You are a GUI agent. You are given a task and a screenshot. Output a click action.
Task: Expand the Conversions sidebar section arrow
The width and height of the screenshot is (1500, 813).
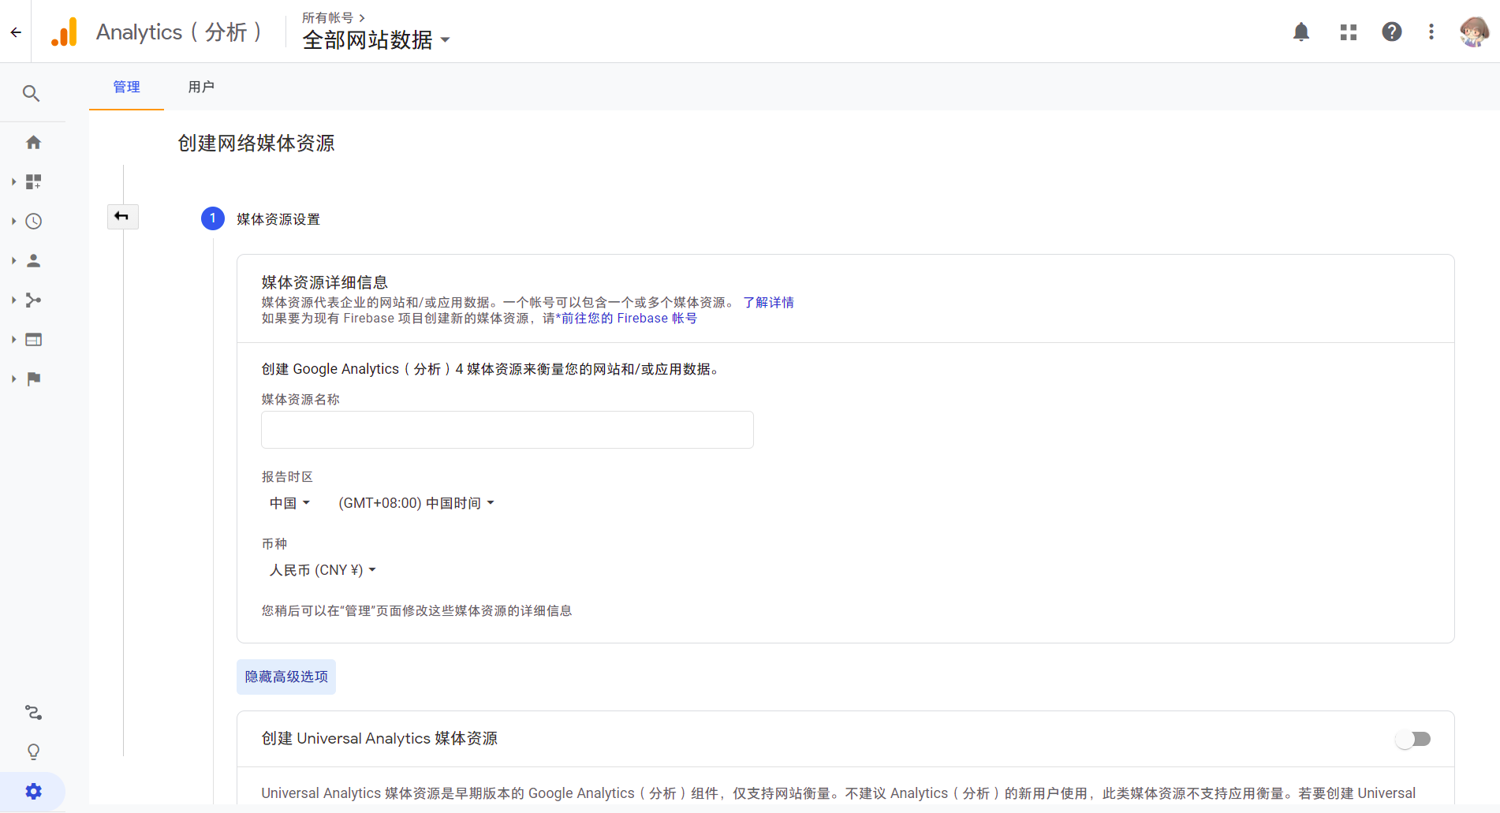point(13,379)
